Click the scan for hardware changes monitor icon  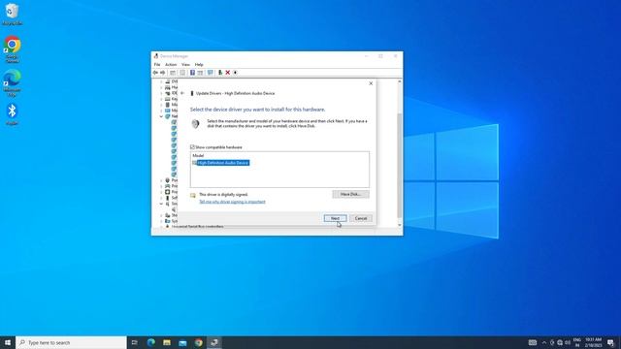click(x=210, y=73)
